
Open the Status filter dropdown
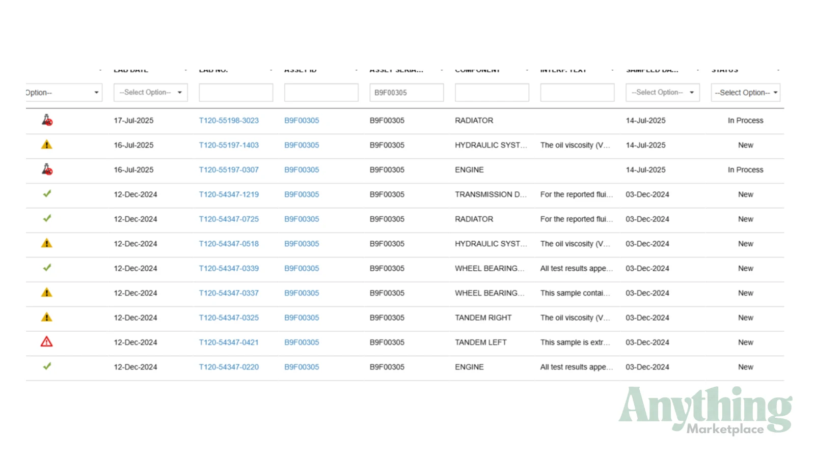click(746, 93)
